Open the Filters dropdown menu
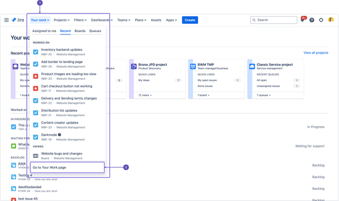This screenshot has height=201, width=339. (x=80, y=20)
